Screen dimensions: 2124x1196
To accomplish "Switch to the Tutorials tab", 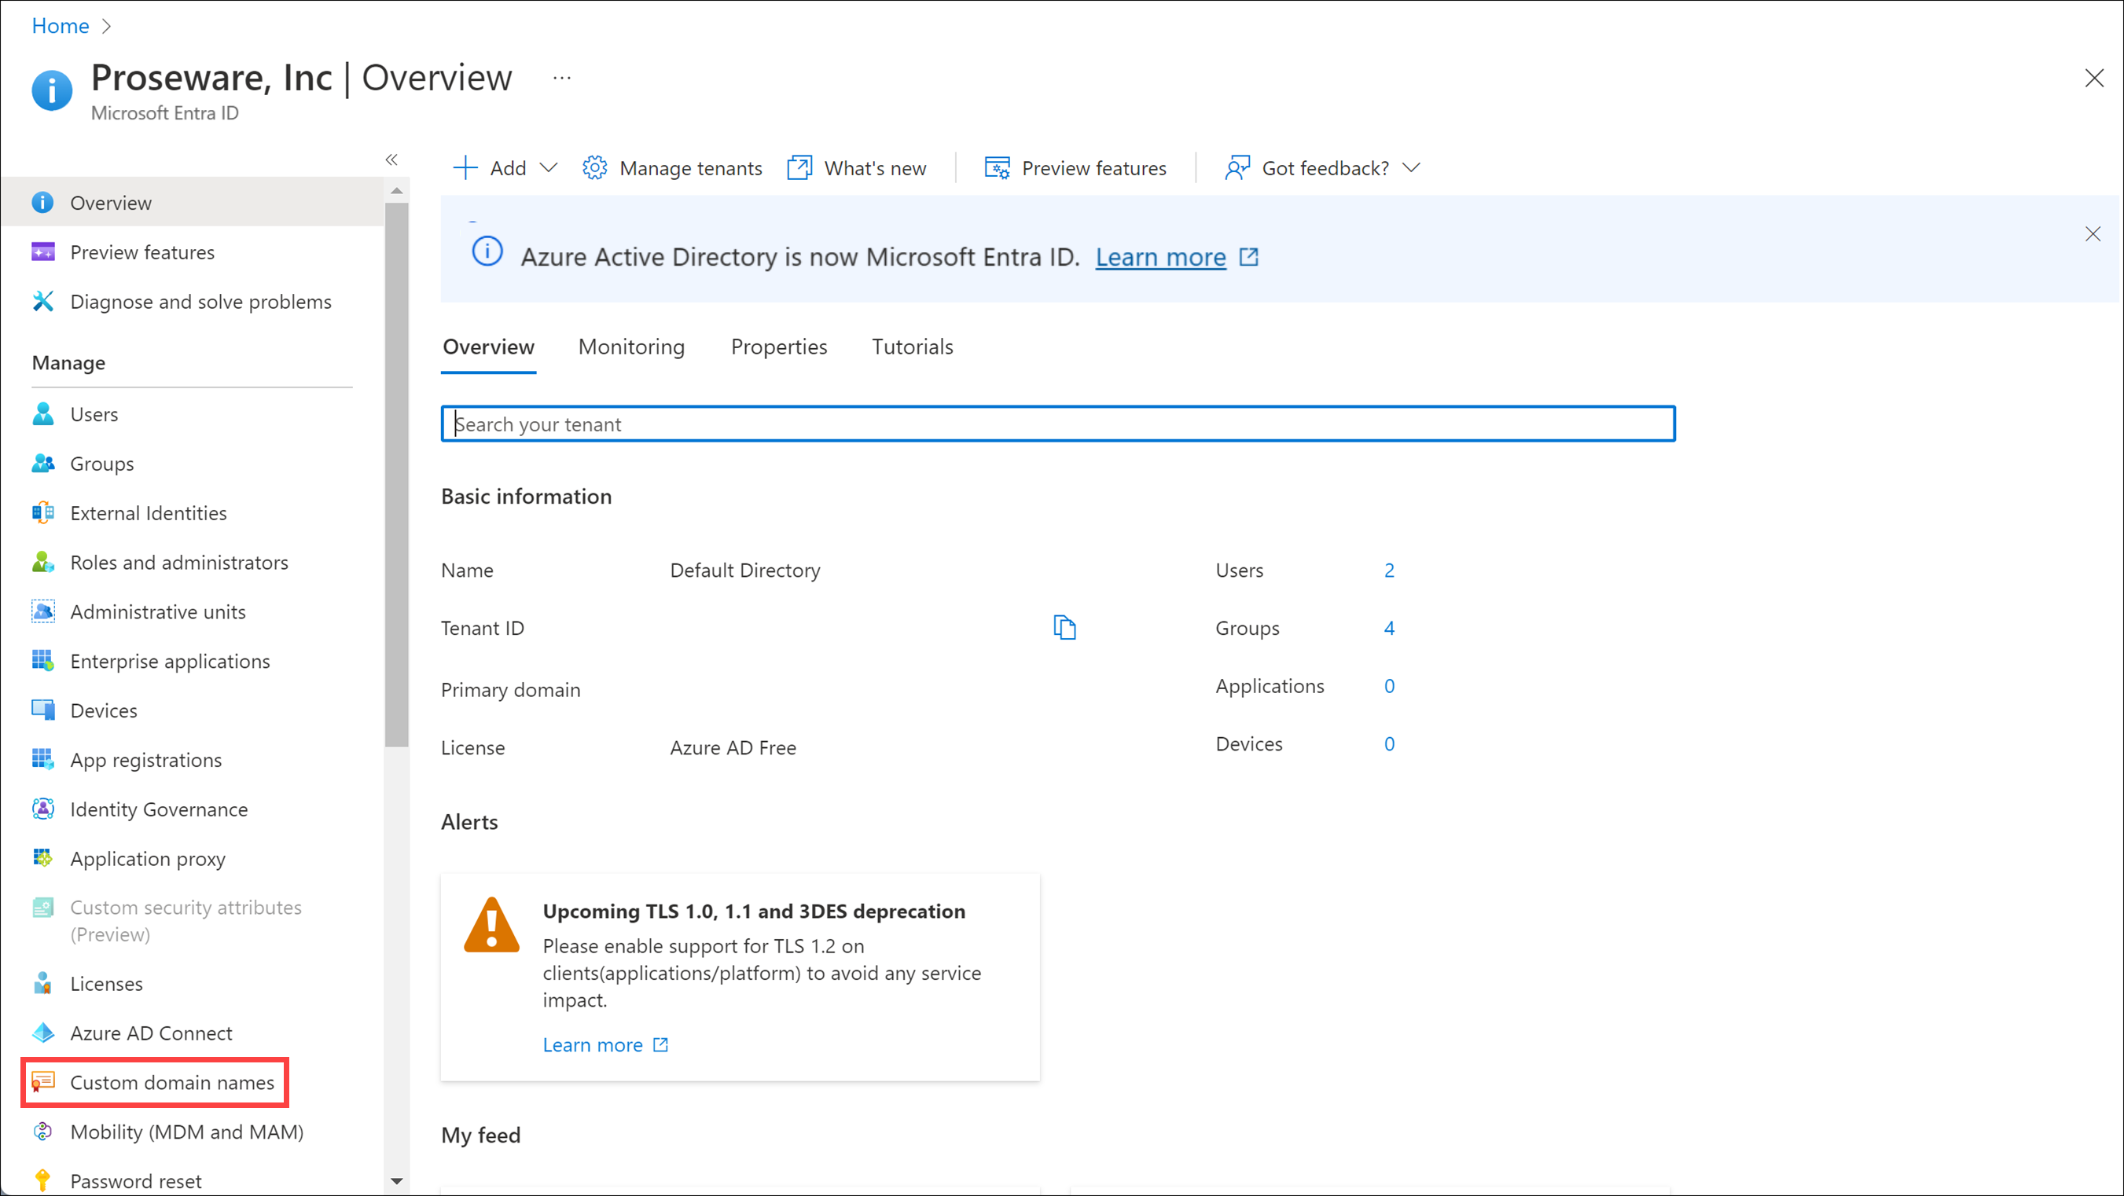I will pos(913,347).
